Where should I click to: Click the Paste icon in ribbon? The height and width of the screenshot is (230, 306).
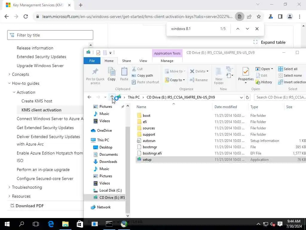[x=124, y=74]
